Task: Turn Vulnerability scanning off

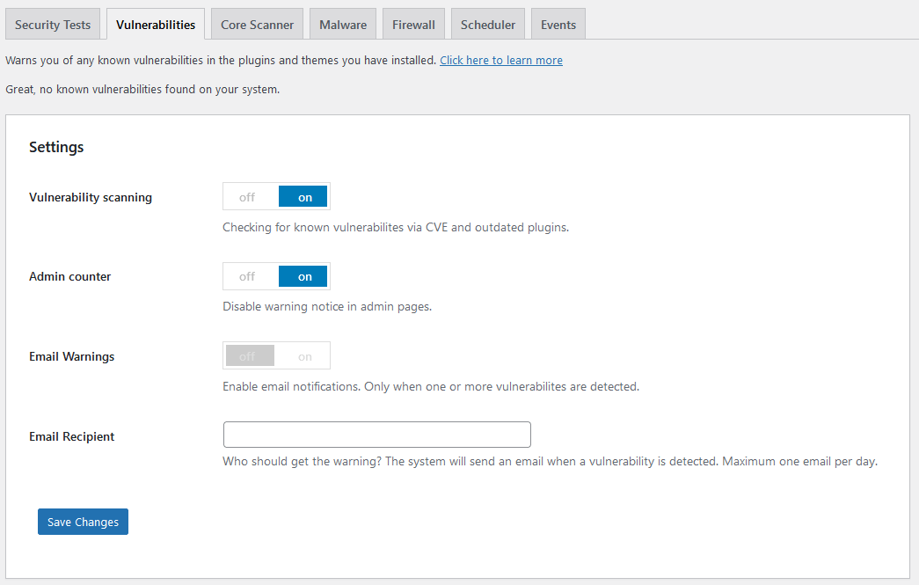Action: click(x=247, y=197)
